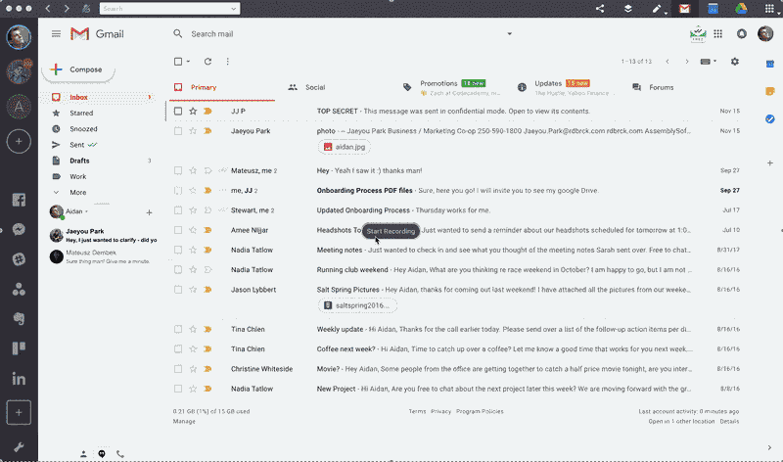The image size is (783, 462).
Task: Open Google Drive icon in top bar
Action: [741, 9]
